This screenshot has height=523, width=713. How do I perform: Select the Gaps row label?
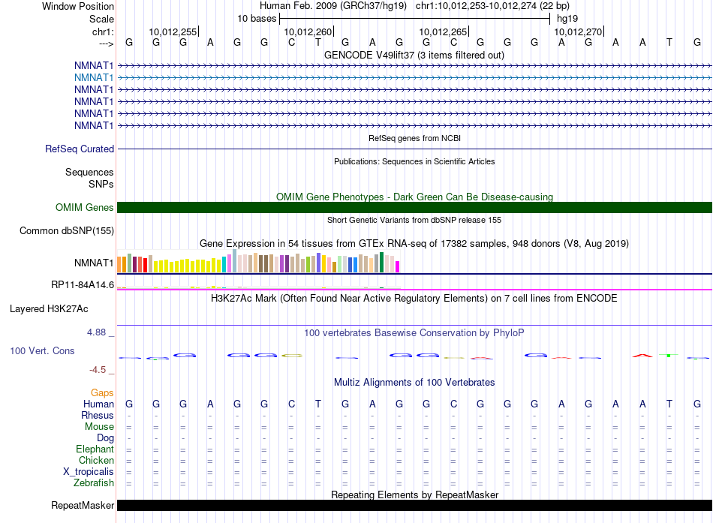pos(102,393)
